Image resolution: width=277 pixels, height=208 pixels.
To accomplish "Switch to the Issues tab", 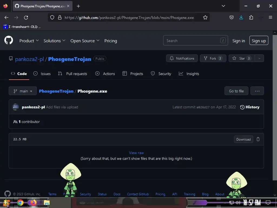I will (42, 74).
